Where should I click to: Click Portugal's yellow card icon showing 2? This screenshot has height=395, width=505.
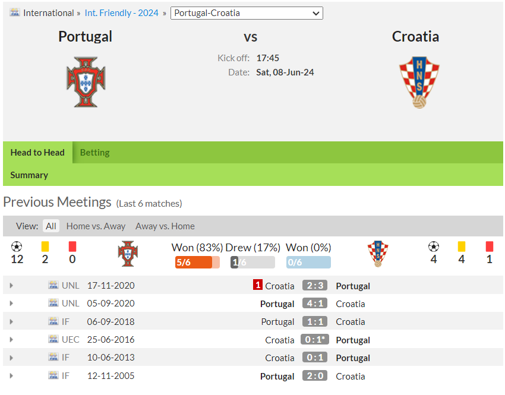click(45, 247)
